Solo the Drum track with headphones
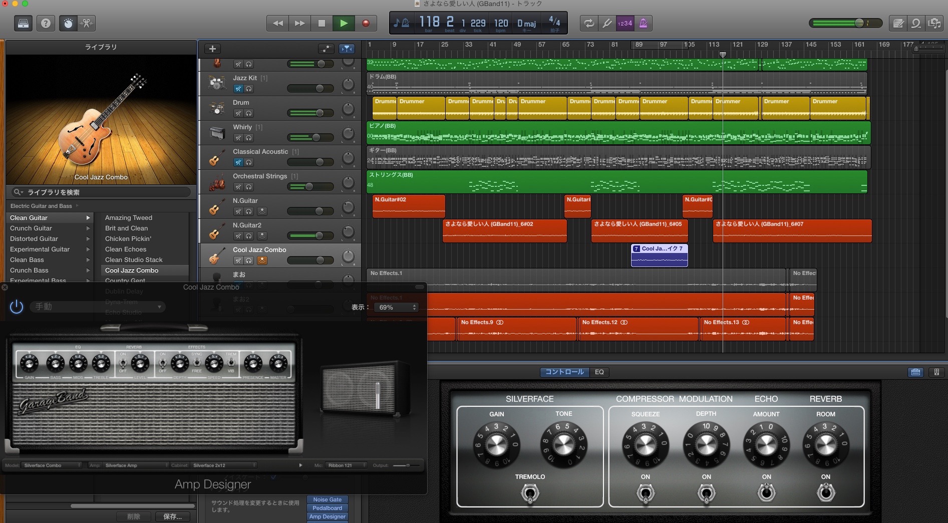The image size is (948, 523). click(x=249, y=113)
